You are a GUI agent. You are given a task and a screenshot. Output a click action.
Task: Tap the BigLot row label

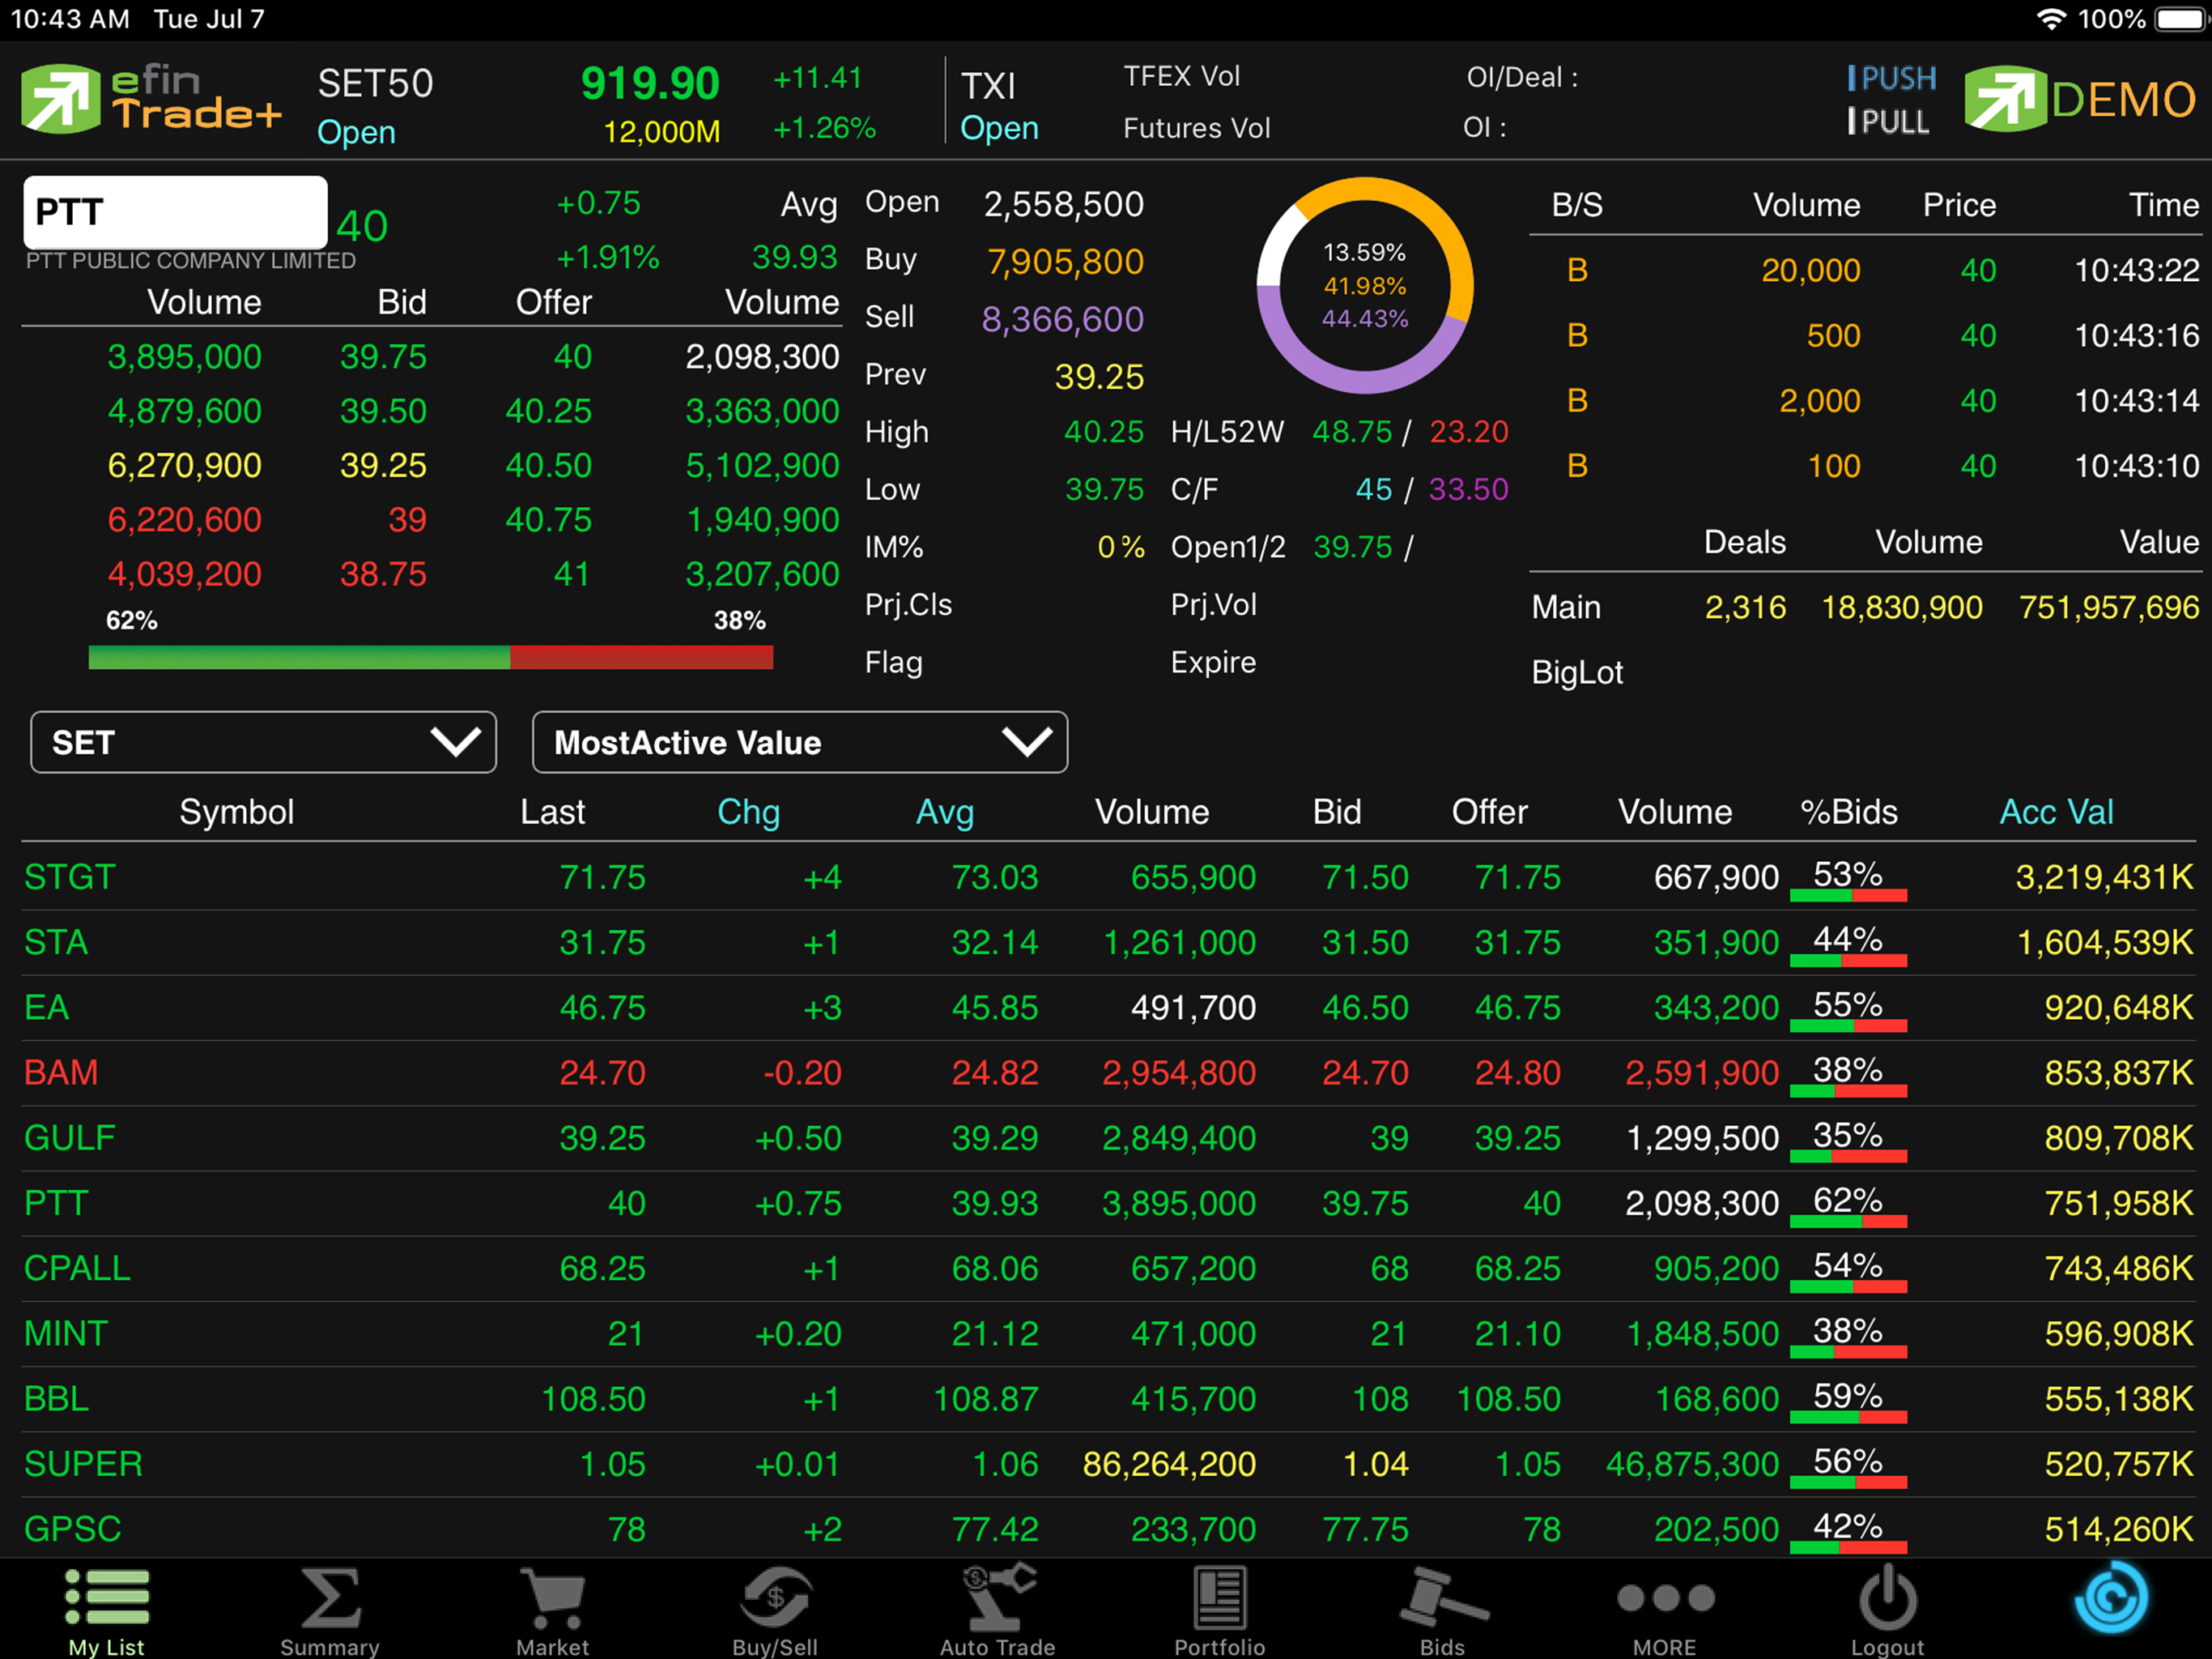click(1578, 672)
